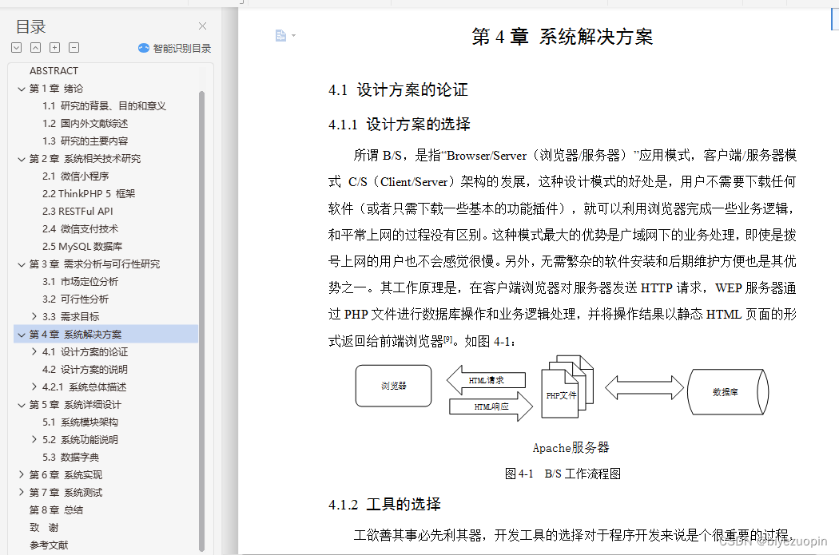839x555 pixels.
Task: Navigate to 致谢 in the outline
Action: [42, 527]
